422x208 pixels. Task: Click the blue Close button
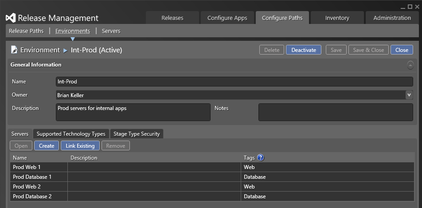pyautogui.click(x=402, y=50)
